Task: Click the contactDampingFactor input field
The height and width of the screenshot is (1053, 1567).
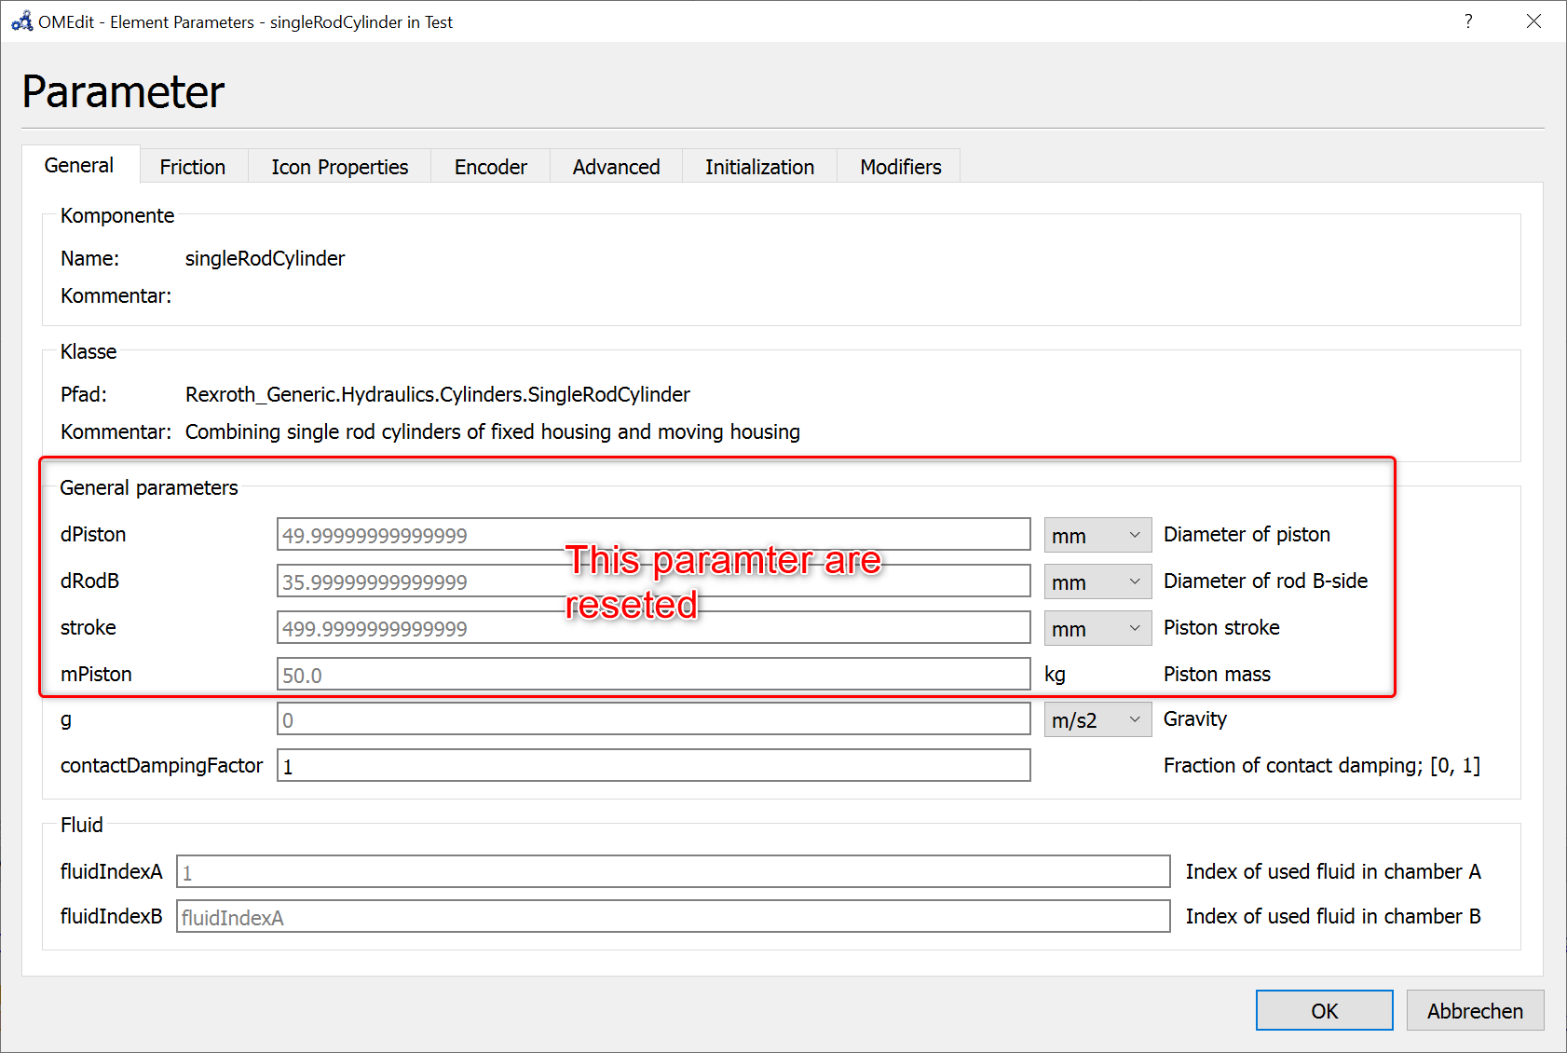Action: coord(654,766)
